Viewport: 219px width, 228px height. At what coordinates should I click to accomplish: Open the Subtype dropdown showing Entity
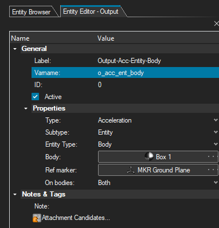[216, 132]
